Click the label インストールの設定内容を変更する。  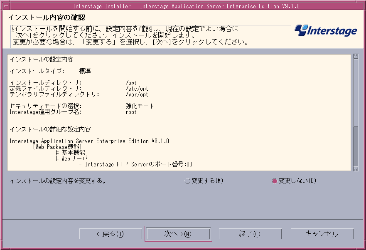pos(58,181)
